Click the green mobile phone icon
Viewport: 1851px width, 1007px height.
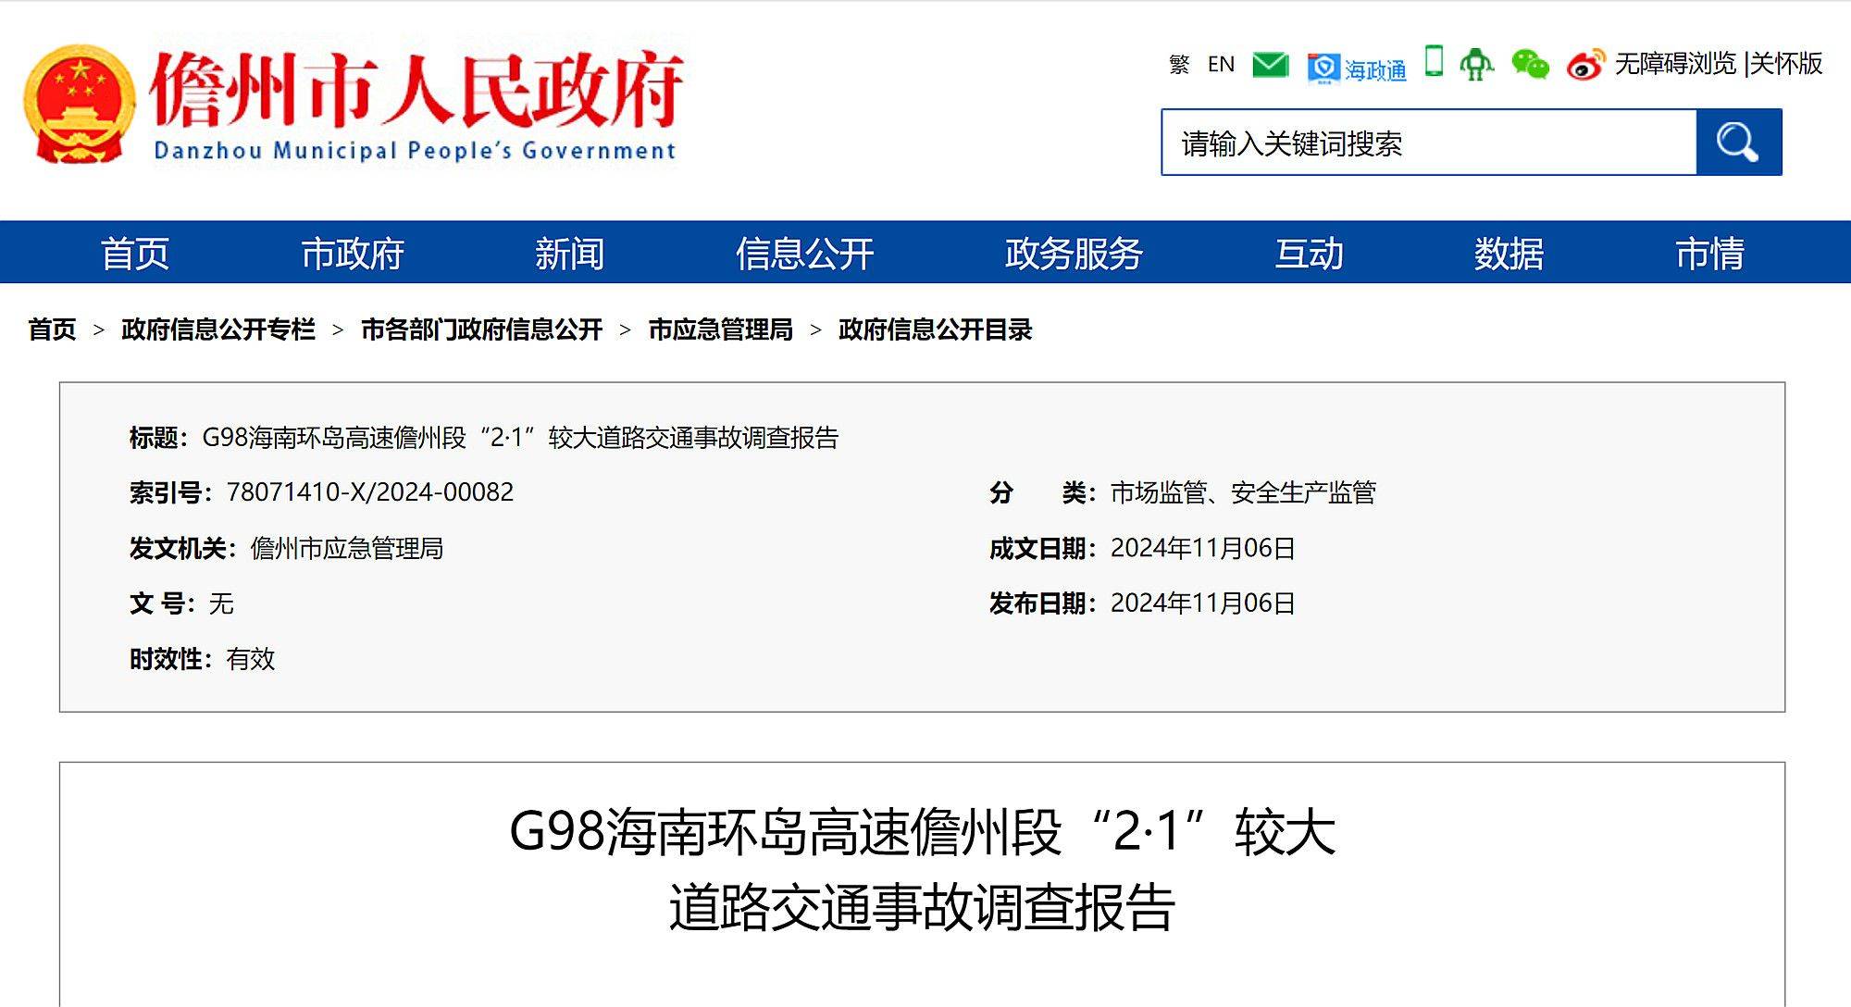1434,62
